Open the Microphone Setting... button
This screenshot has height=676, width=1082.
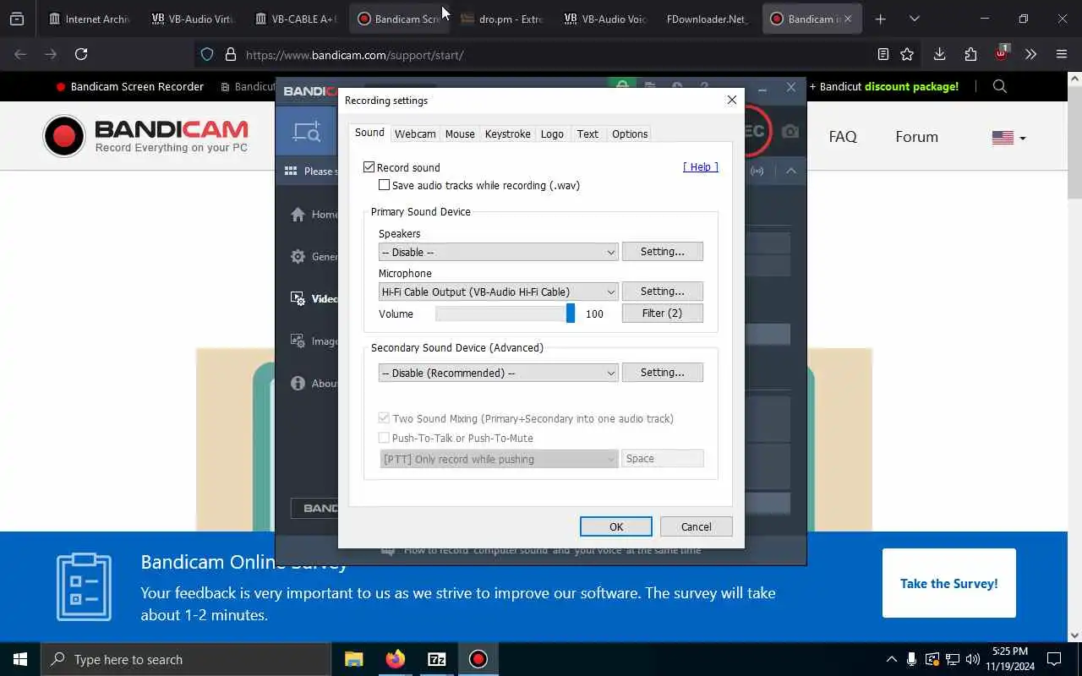pyautogui.click(x=663, y=291)
